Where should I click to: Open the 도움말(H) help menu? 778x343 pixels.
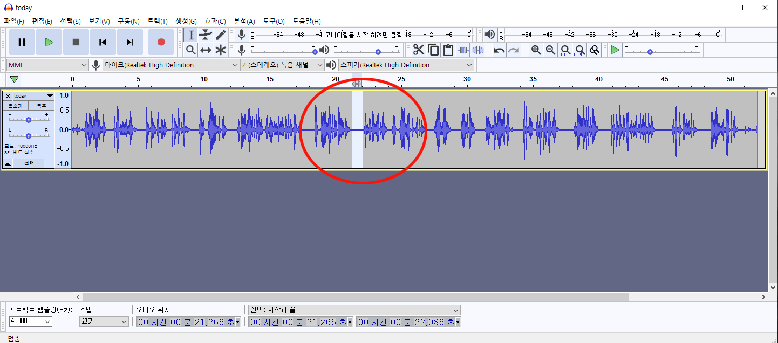[306, 21]
